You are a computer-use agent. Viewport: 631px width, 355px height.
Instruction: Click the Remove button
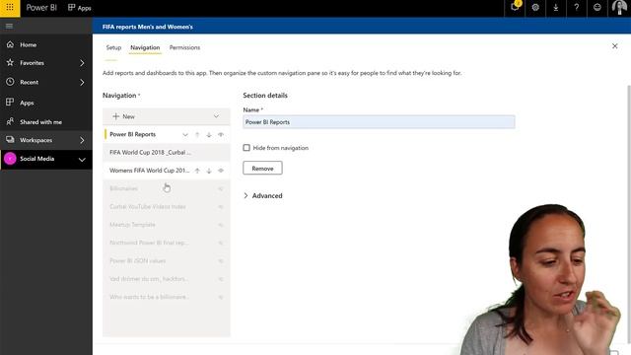(263, 169)
